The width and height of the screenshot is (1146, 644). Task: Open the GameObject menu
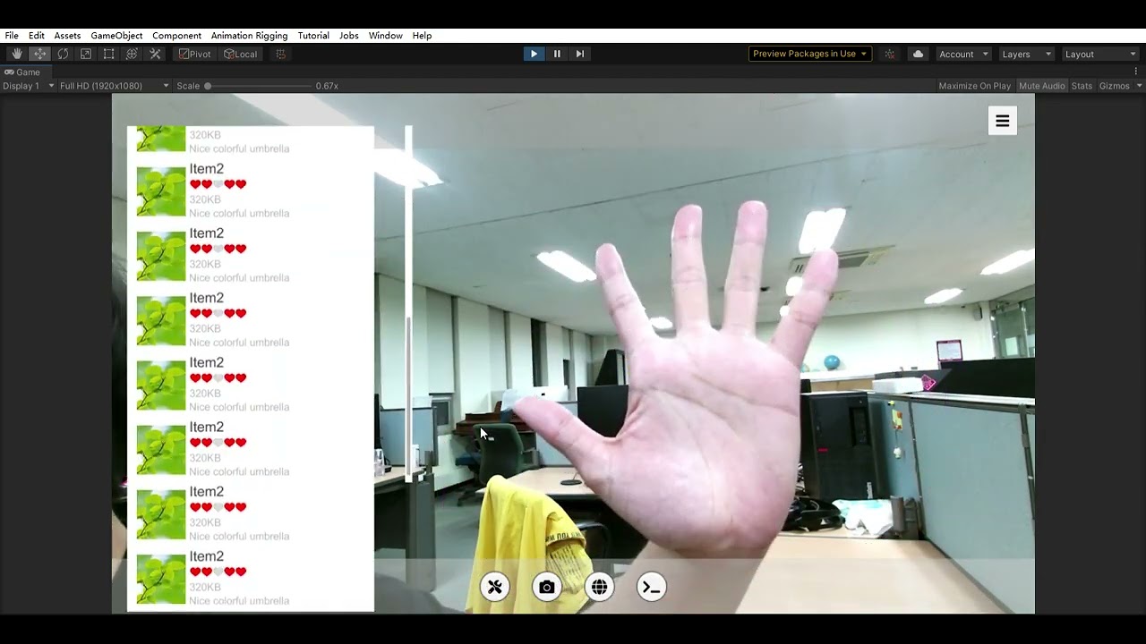tap(116, 36)
